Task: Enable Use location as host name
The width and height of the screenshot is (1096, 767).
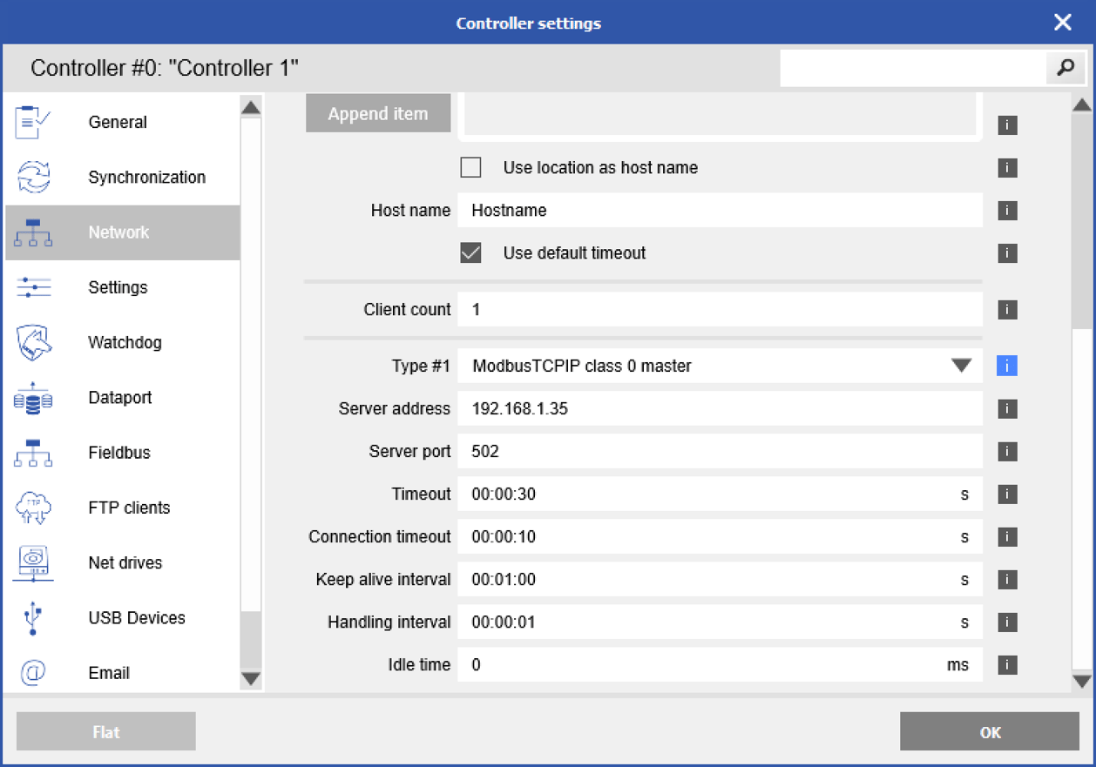Action: coord(470,167)
